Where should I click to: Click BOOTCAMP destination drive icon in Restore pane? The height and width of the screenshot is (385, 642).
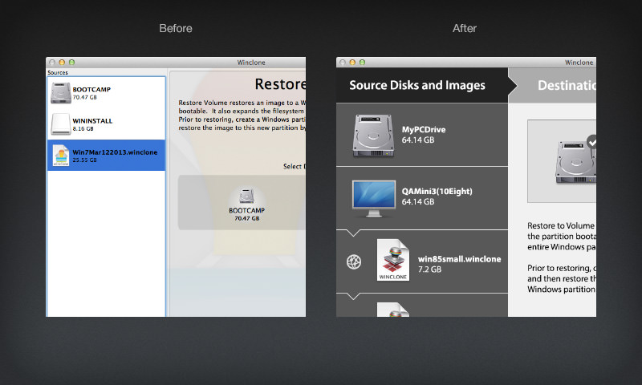click(246, 197)
